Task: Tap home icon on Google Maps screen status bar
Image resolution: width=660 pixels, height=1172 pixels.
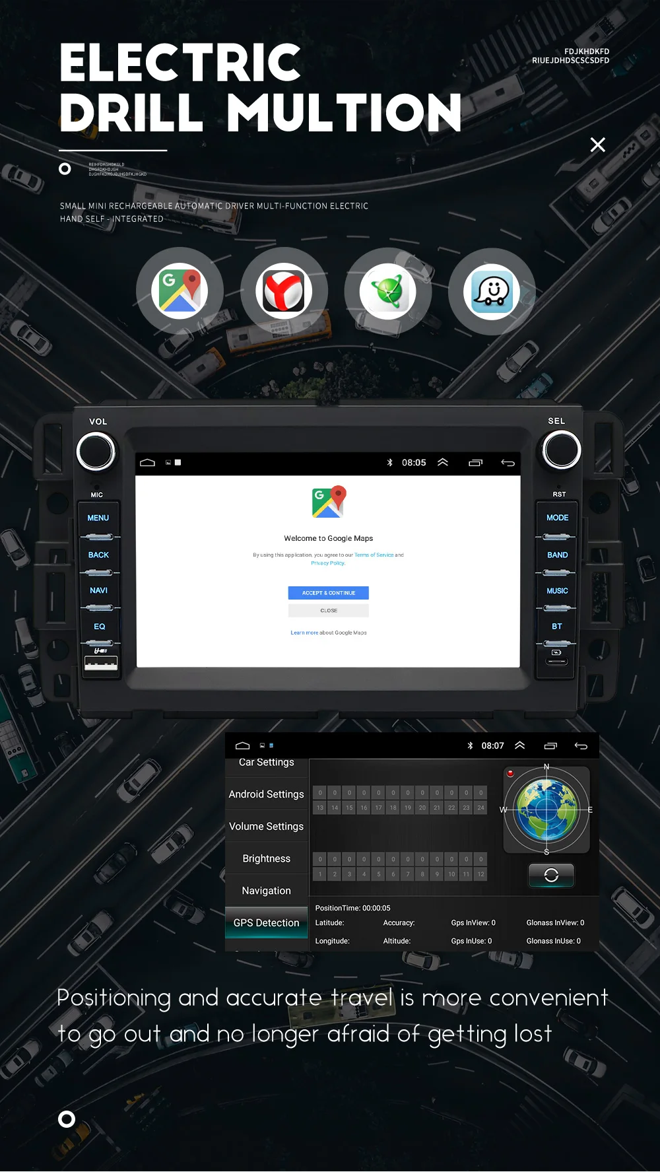Action: [x=147, y=463]
